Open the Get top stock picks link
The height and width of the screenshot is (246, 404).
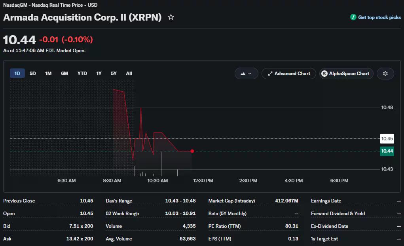379,17
